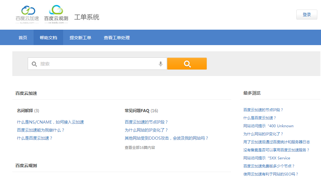Focus the 搜索 input field
The height and width of the screenshot is (177, 321).
(x=97, y=64)
